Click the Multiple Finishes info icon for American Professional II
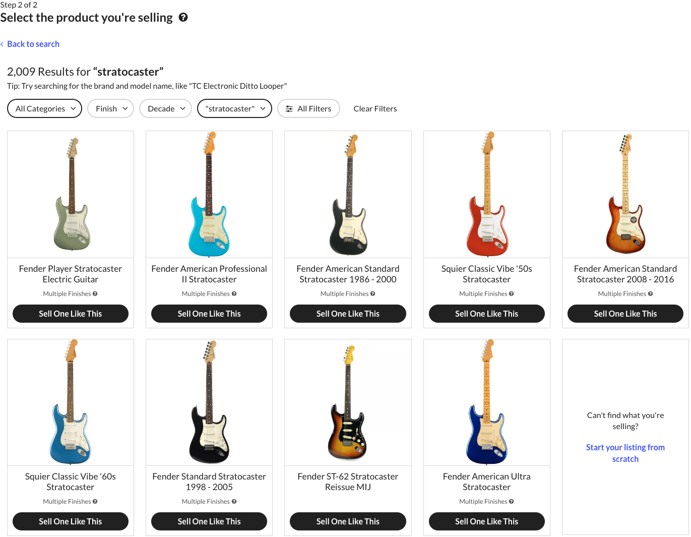 (x=234, y=294)
